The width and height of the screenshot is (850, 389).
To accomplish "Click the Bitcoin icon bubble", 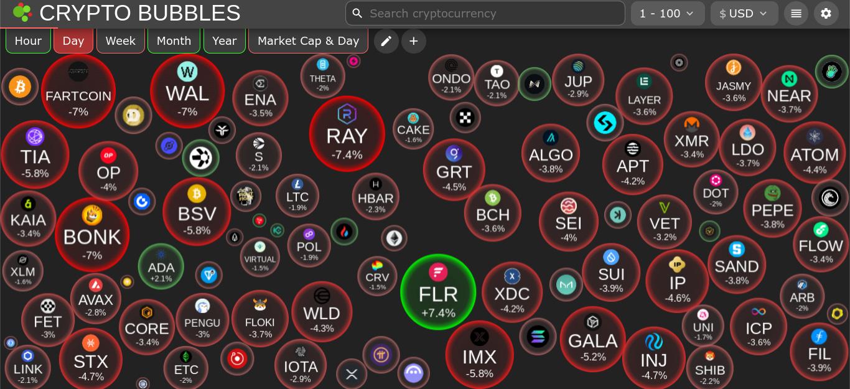I will (20, 87).
